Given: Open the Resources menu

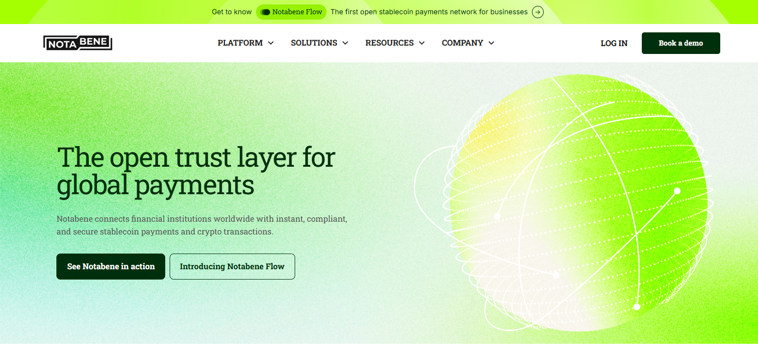Looking at the screenshot, I should click(395, 43).
